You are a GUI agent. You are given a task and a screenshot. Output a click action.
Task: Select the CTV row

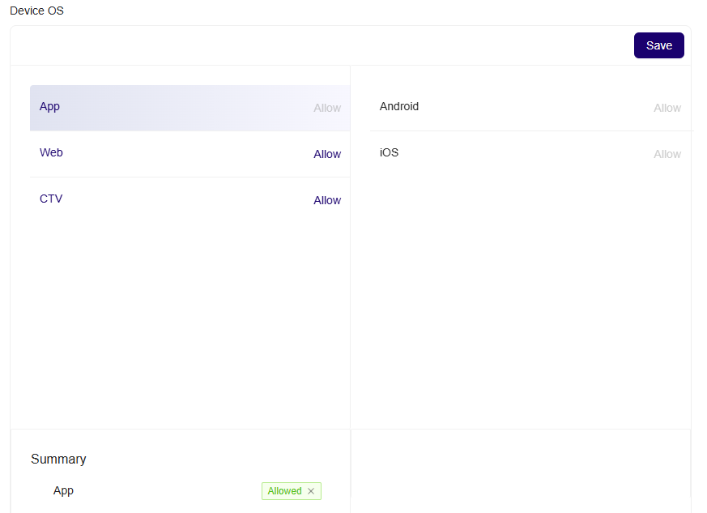tap(190, 200)
